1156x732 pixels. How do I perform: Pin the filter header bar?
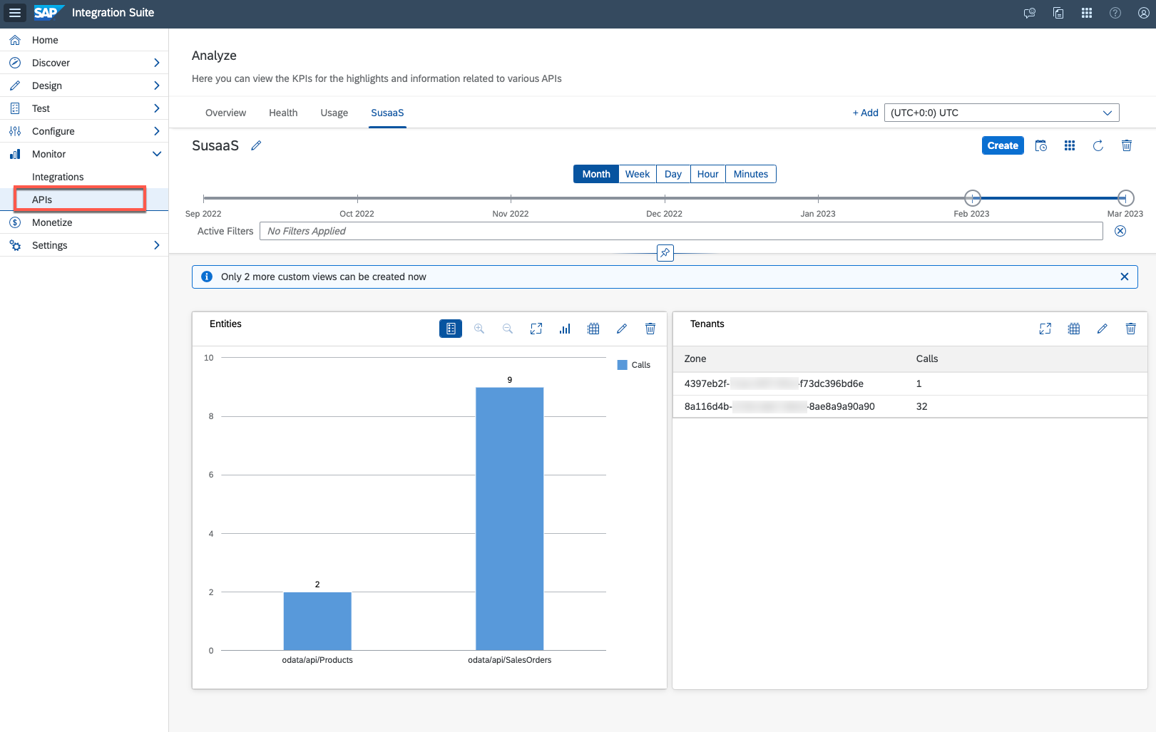665,253
